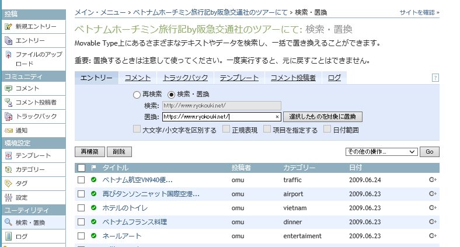Click green status icon for ホテルのトイレ

coord(93,208)
